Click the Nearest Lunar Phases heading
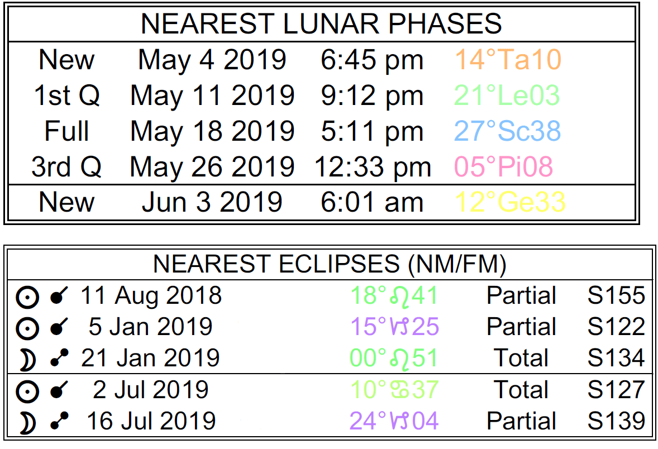Image resolution: width=658 pixels, height=449 pixels. [x=321, y=24]
